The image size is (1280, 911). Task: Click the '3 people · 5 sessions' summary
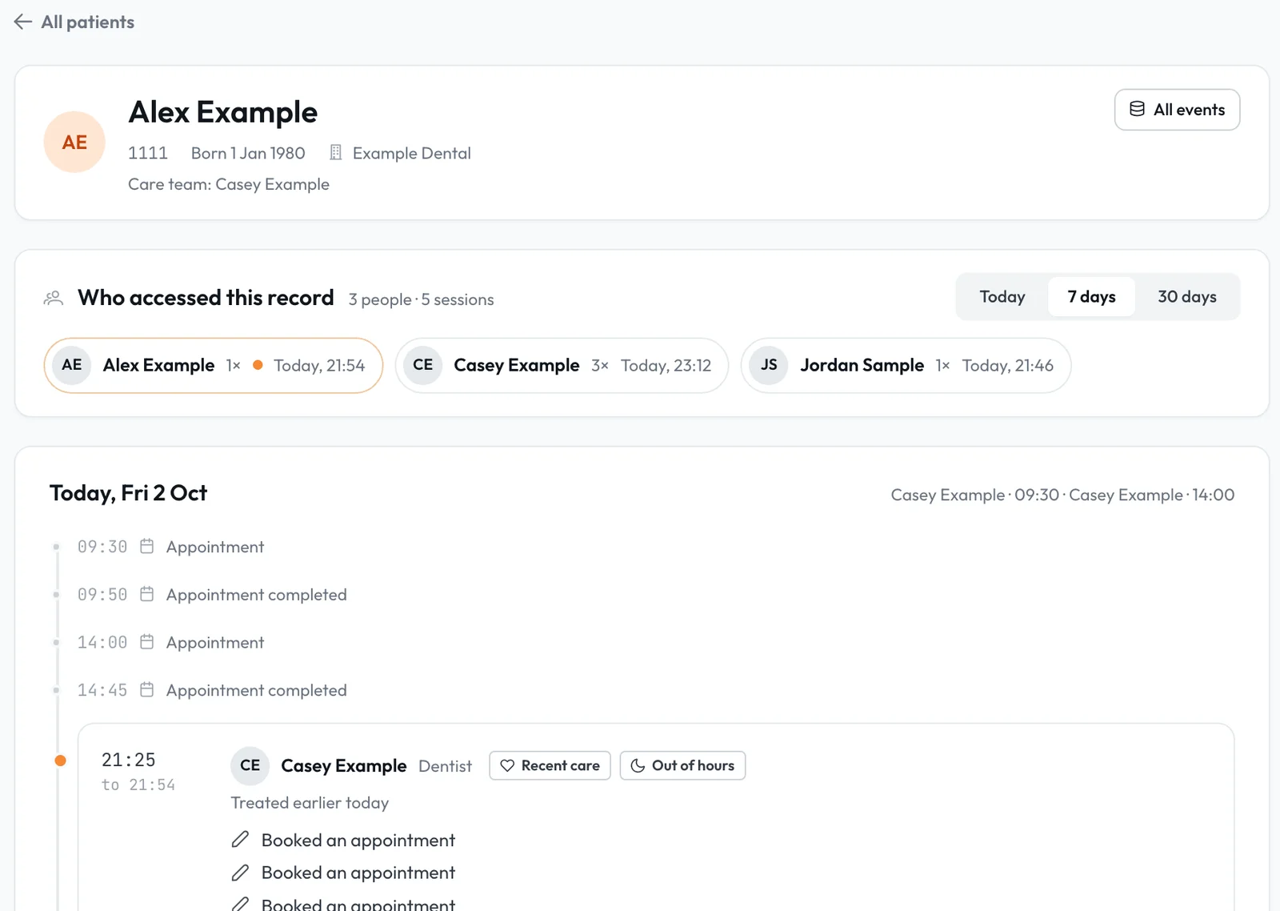tap(421, 299)
